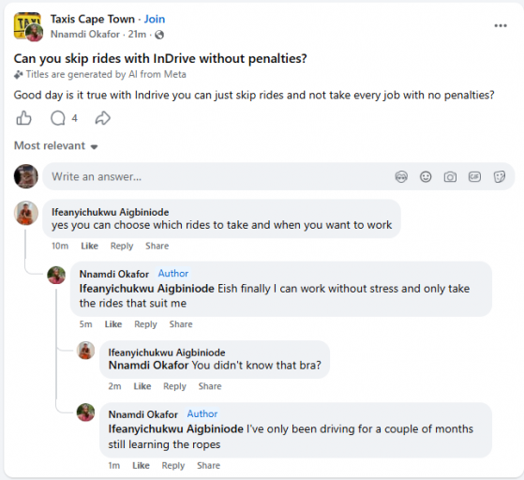Click the Taxis Cape Town group thumbnail
The width and height of the screenshot is (524, 480).
tap(28, 26)
